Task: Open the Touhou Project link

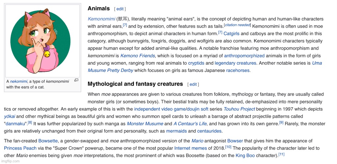Action: (239, 109)
